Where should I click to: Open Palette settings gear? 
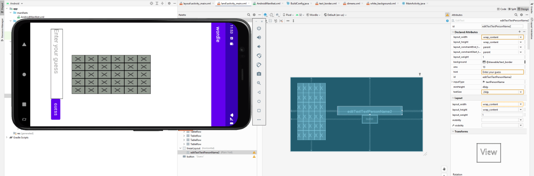click(254, 15)
